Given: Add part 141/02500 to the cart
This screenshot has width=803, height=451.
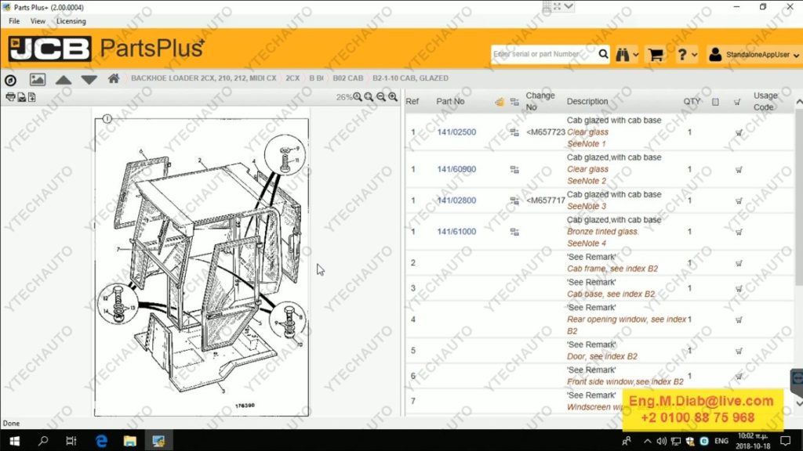Looking at the screenshot, I should tap(738, 132).
